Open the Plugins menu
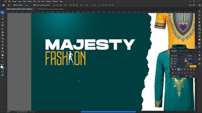Screen dimensions: 202x113 (48, 1)
